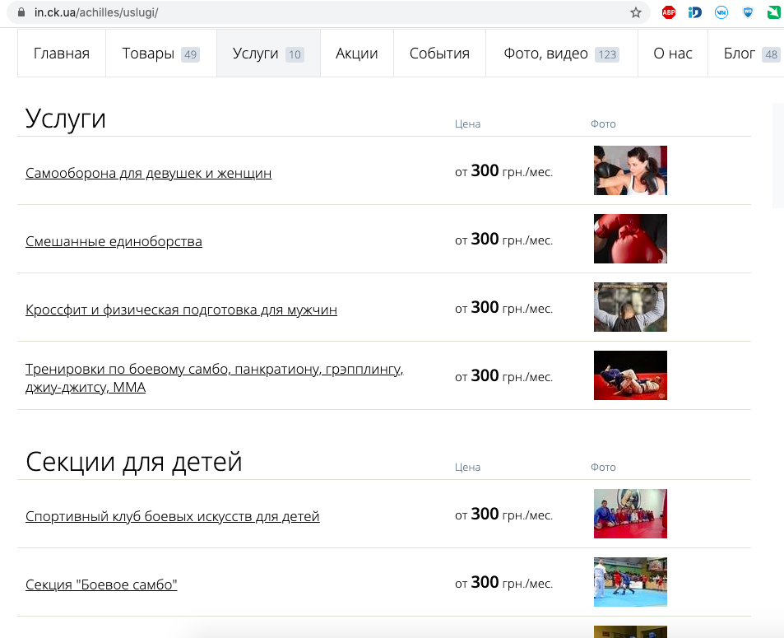Open the О нас tab
Viewport: 784px width, 638px height.
pos(672,54)
